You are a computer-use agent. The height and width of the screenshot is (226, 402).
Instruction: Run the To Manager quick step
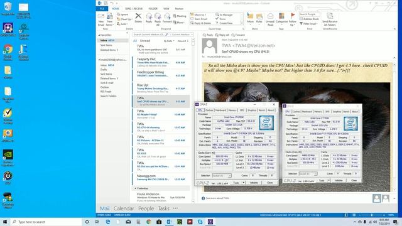224,15
